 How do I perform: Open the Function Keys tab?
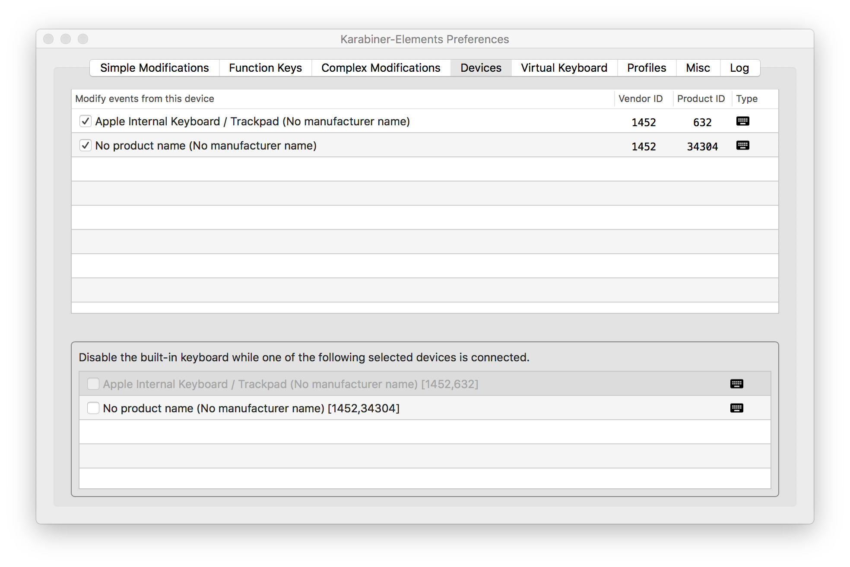[x=265, y=68]
